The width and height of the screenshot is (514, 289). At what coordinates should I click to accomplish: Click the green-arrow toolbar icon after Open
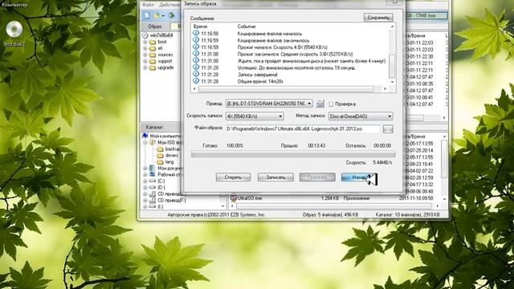tap(171, 15)
